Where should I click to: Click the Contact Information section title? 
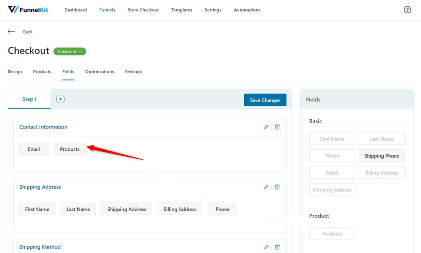pos(43,127)
